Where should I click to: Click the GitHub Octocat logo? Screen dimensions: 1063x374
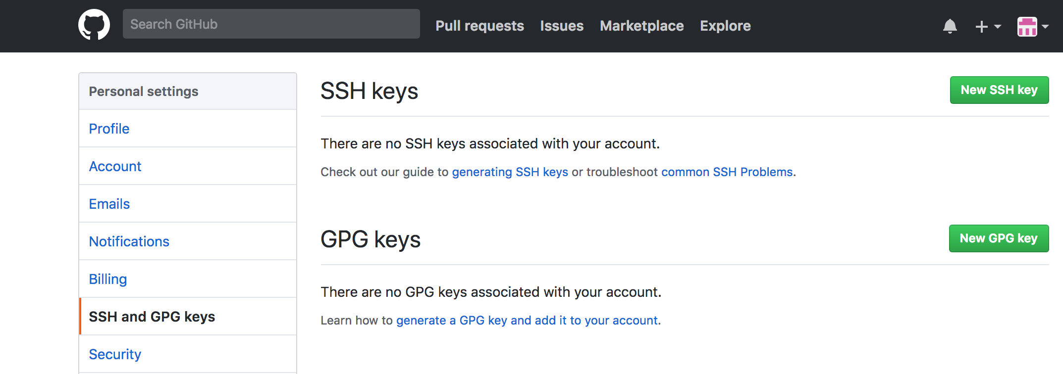tap(94, 25)
